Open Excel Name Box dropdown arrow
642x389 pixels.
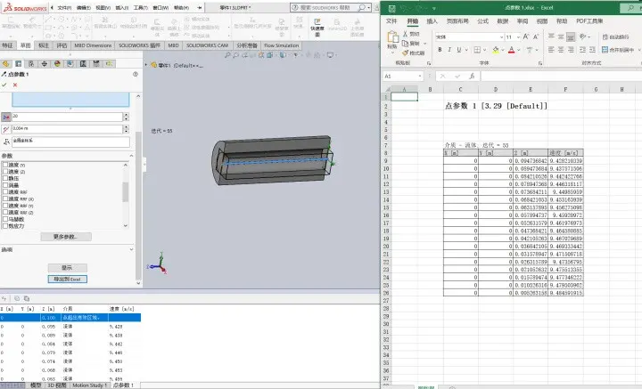[420, 76]
